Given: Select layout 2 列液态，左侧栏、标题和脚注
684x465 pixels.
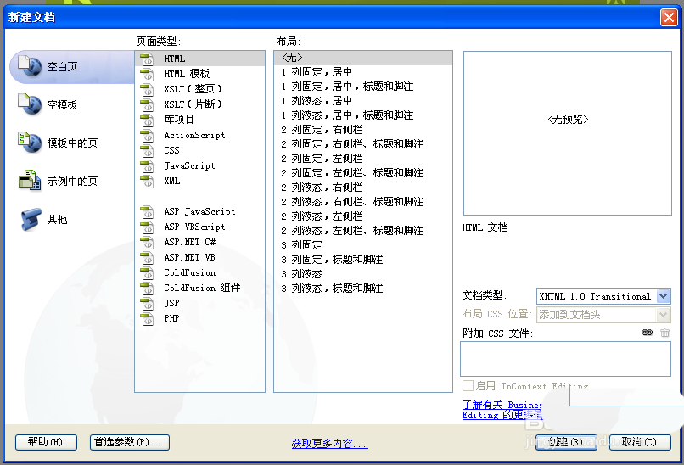Looking at the screenshot, I should tap(363, 230).
